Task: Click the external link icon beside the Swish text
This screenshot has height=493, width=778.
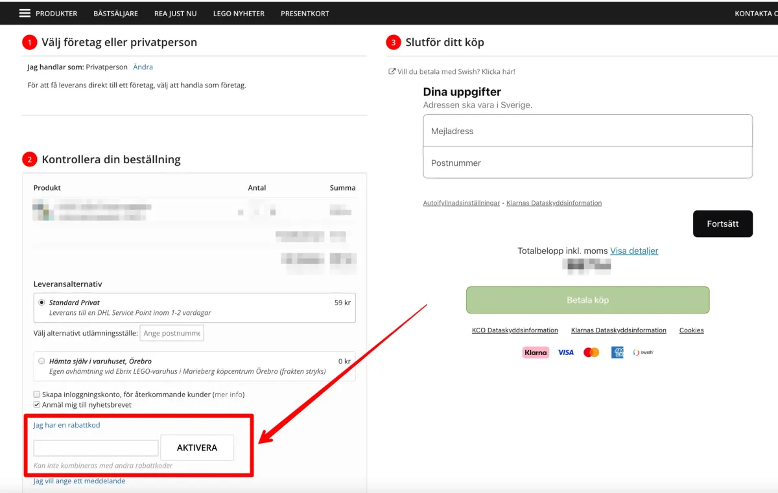Action: click(392, 72)
